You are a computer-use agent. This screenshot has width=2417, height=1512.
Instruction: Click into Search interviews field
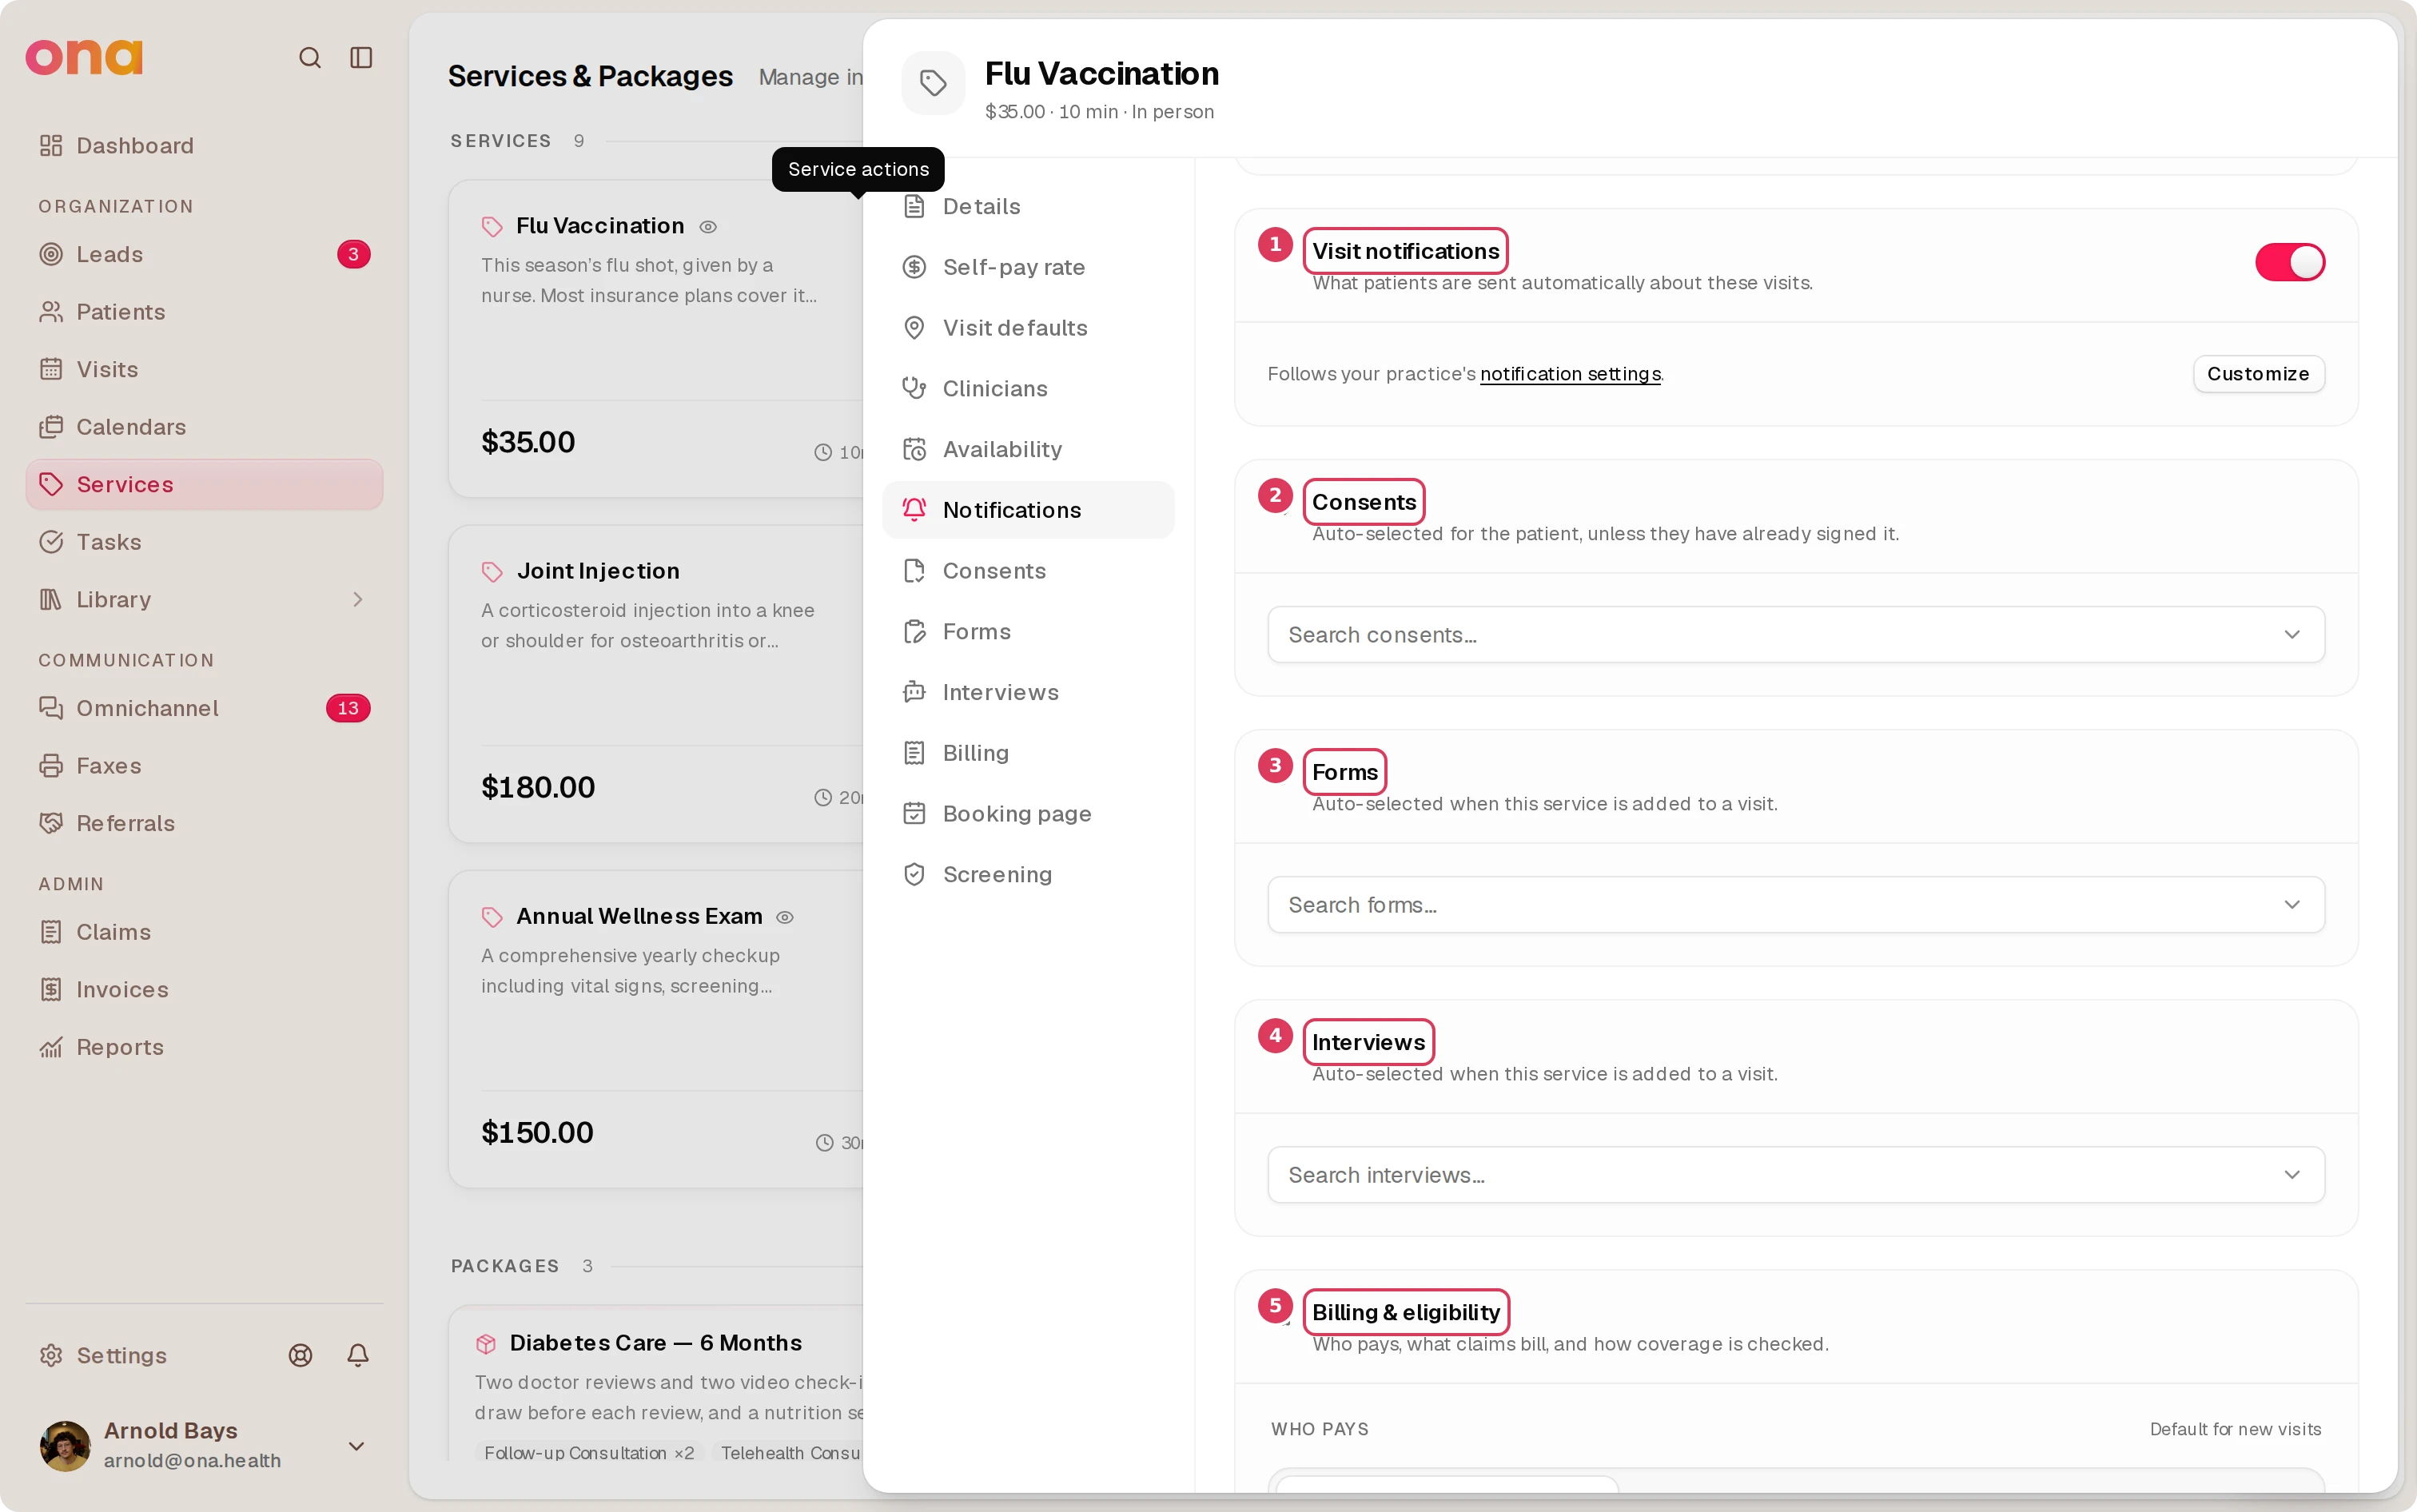coord(1795,1175)
